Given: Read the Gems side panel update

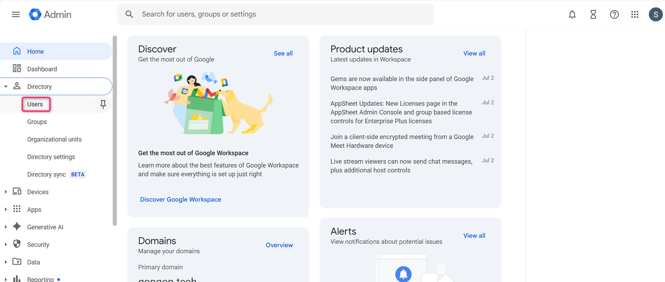Looking at the screenshot, I should 402,83.
